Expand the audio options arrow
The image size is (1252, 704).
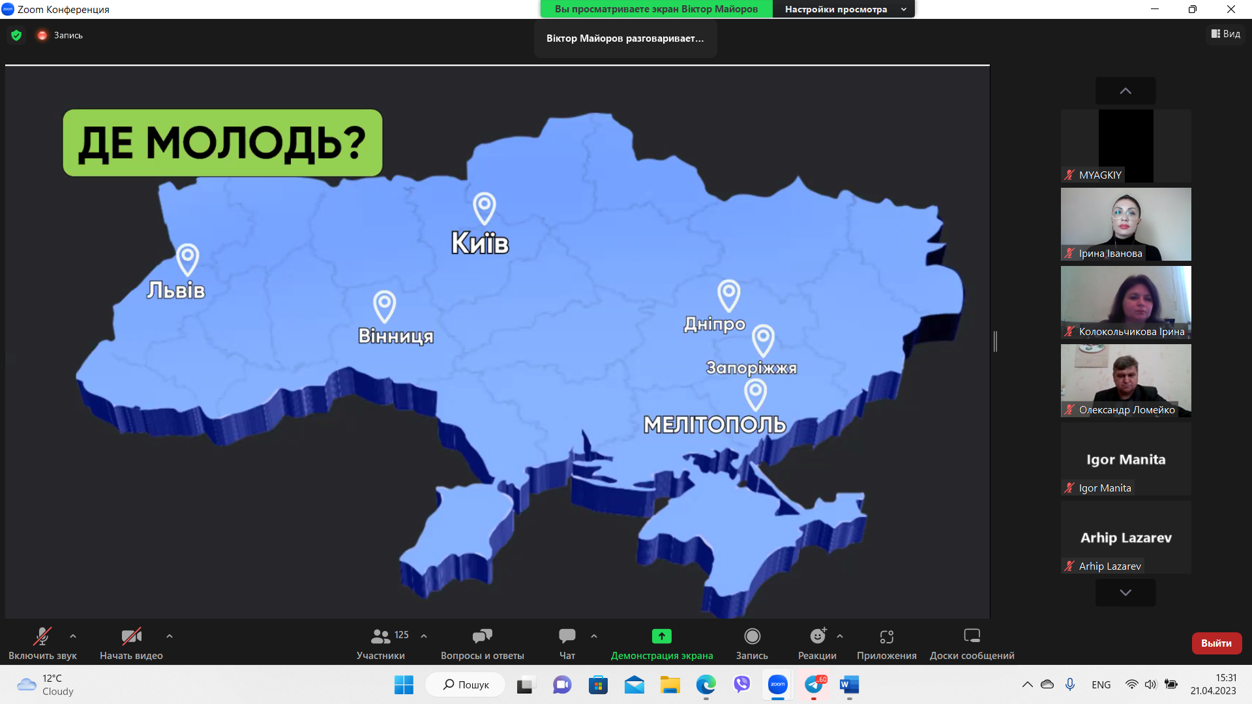(73, 636)
